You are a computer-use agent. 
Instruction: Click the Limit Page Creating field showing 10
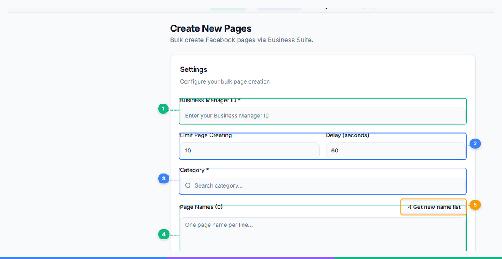[250, 150]
